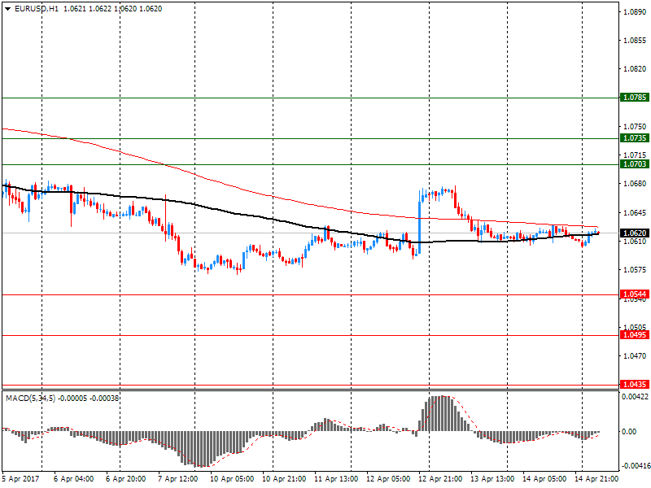
Task: Click the 1.0820 price scale value
Action: tap(636, 69)
